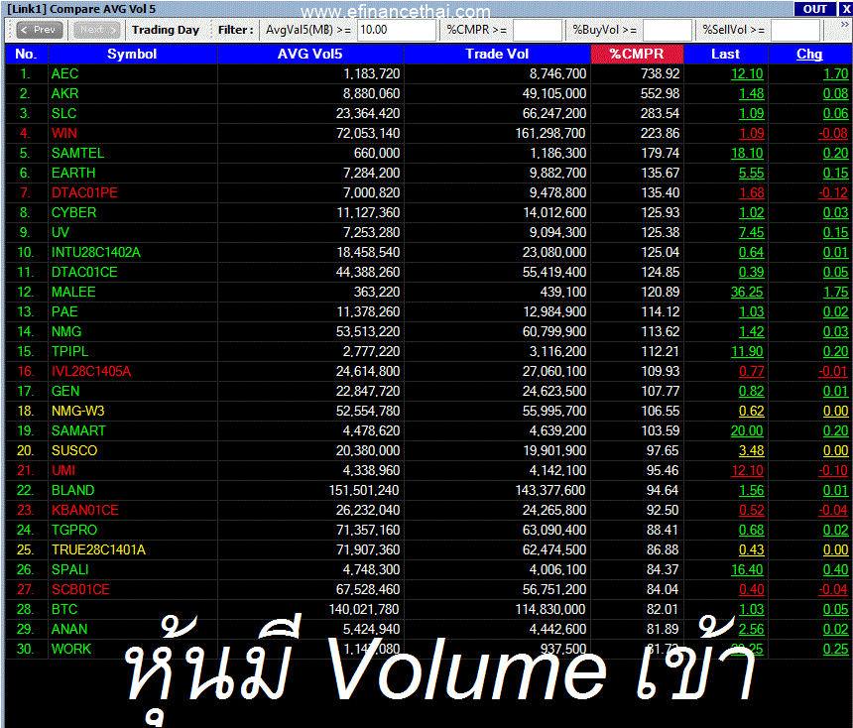
Task: Select the BTC symbol
Action: click(64, 610)
